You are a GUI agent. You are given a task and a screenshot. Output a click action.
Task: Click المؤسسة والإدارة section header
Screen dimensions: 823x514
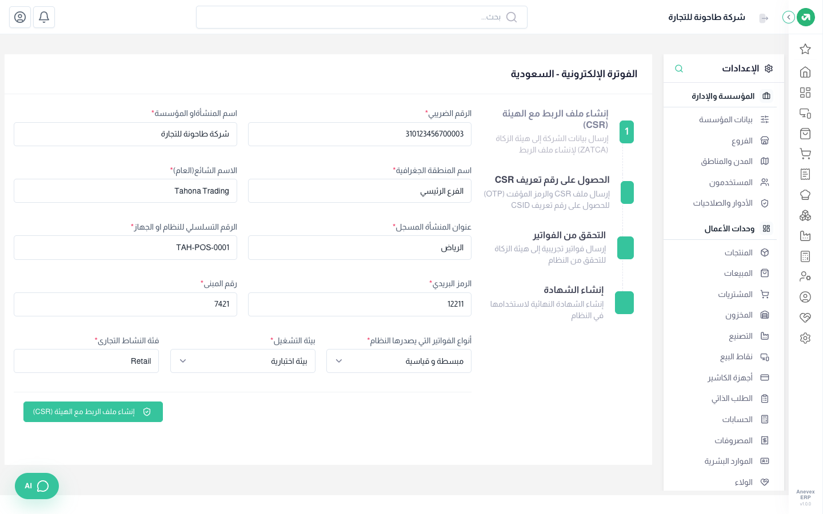coord(724,96)
